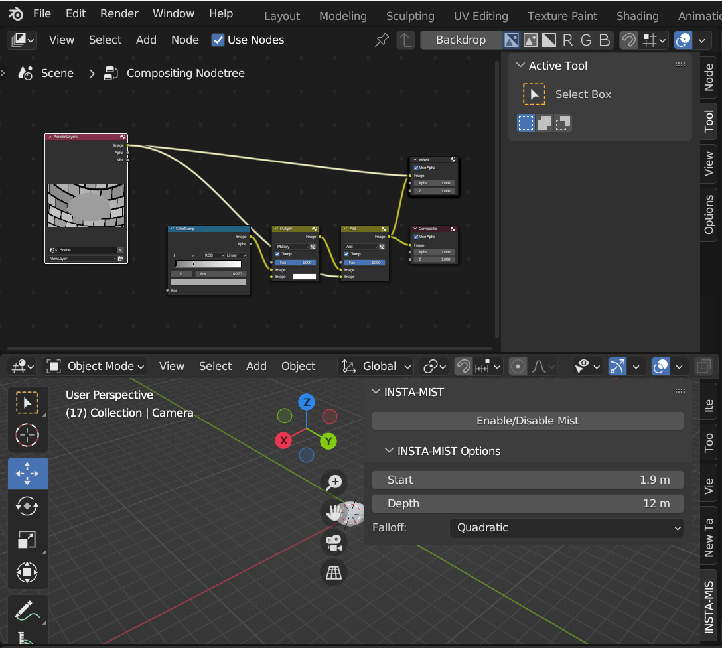Pick the Scale tool
This screenshot has height=648, width=722.
[27, 539]
